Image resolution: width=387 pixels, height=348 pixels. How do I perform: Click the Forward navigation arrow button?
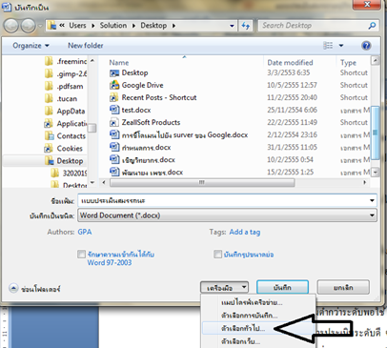[x=29, y=26]
